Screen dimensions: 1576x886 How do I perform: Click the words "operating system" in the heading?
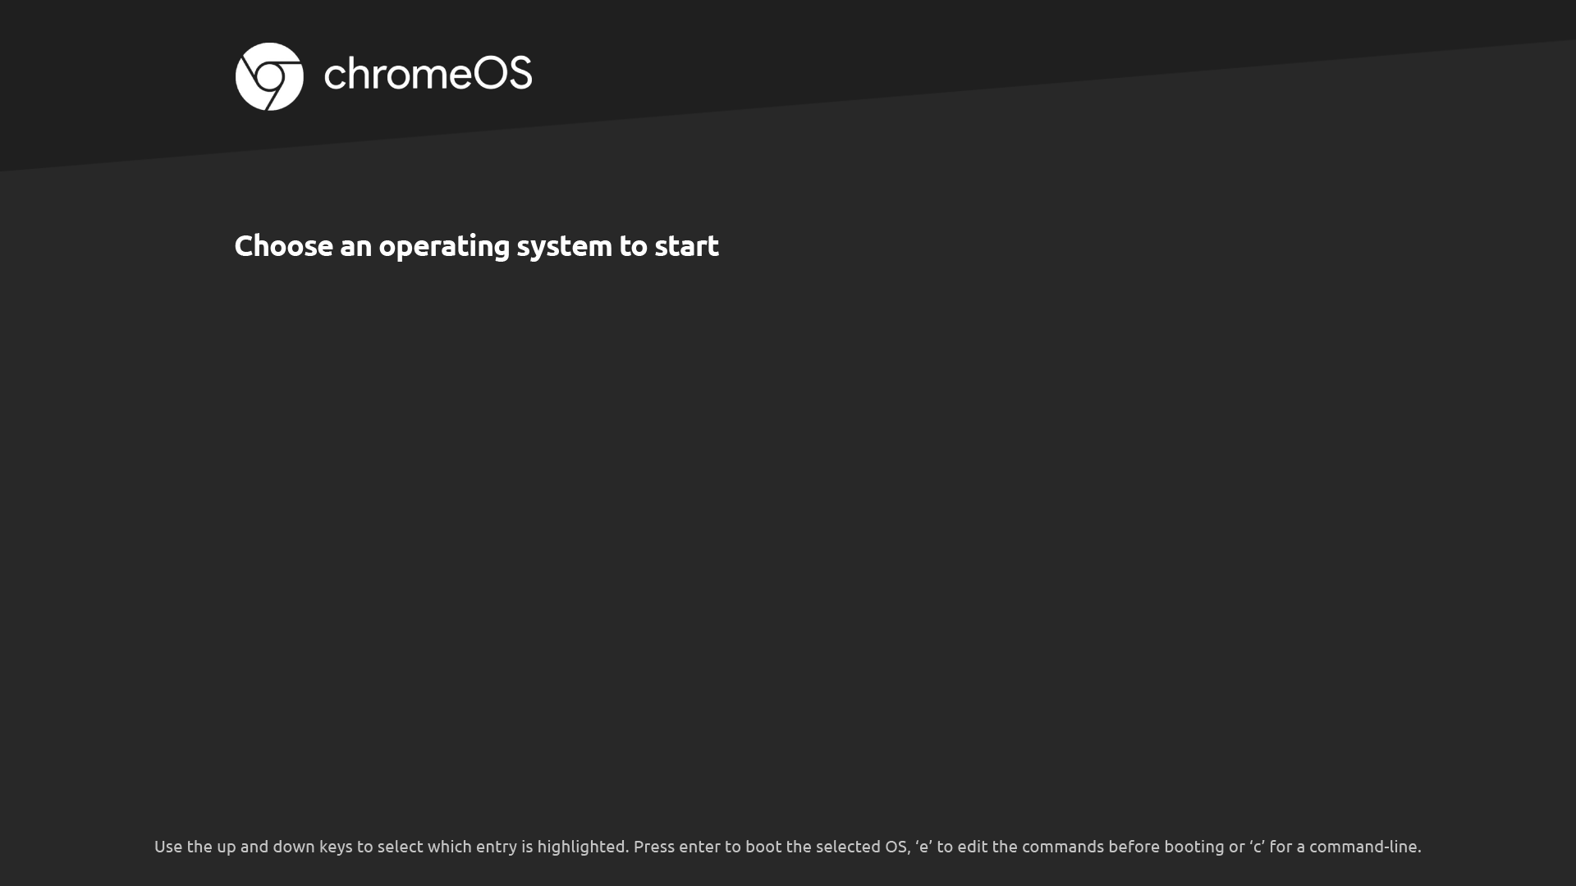495,247
